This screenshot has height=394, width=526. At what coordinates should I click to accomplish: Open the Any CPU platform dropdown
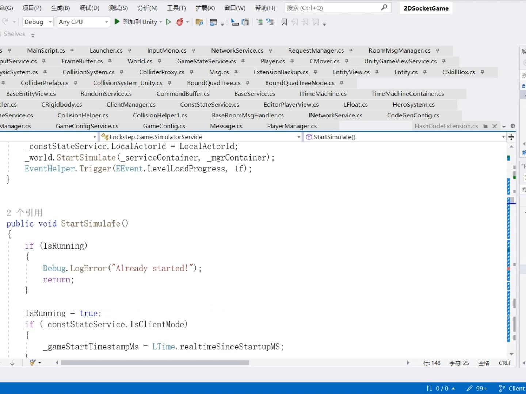point(83,22)
